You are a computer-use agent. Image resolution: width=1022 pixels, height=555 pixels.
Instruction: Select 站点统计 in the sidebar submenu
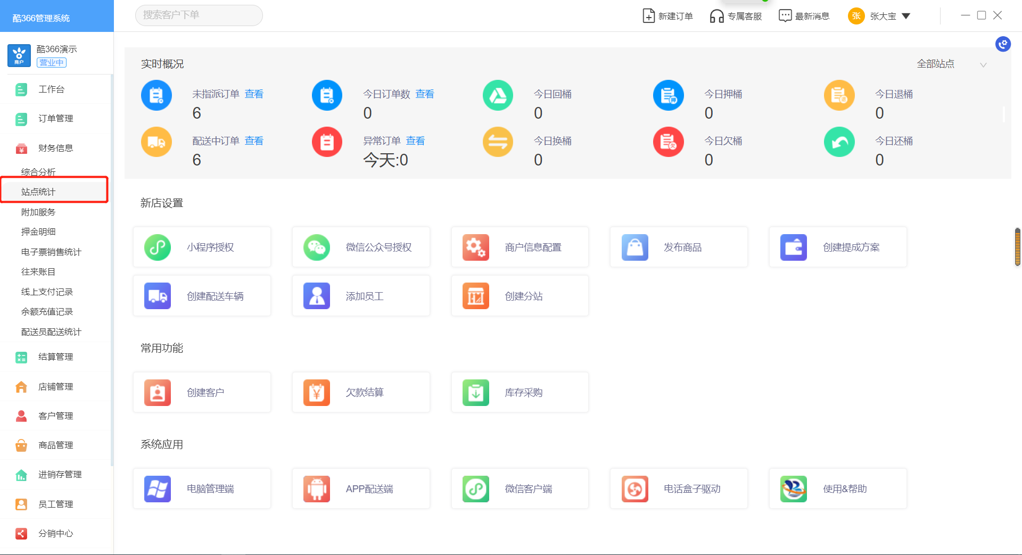pos(38,192)
